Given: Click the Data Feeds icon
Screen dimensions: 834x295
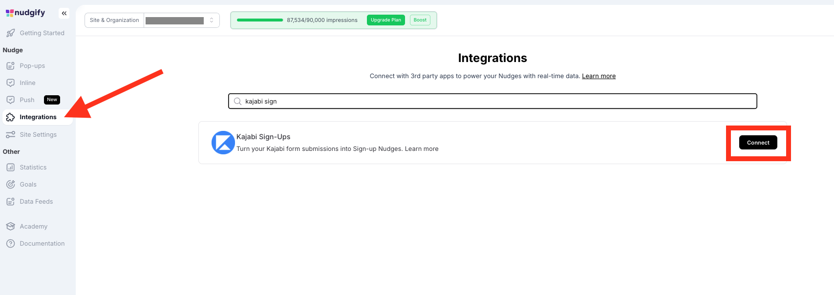Looking at the screenshot, I should pyautogui.click(x=10, y=202).
